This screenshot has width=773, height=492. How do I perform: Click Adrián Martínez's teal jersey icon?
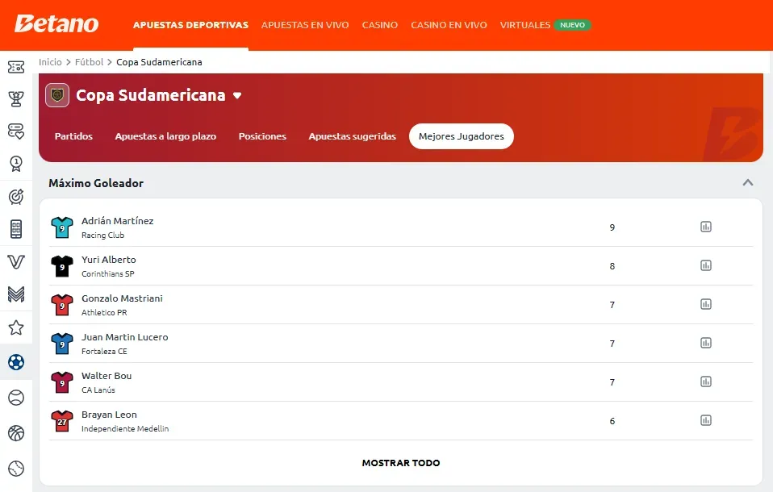click(x=62, y=227)
